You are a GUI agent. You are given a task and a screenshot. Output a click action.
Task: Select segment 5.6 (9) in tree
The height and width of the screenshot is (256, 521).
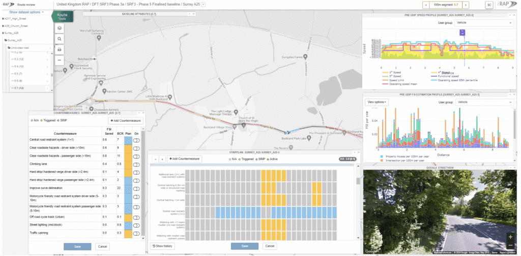16,81
